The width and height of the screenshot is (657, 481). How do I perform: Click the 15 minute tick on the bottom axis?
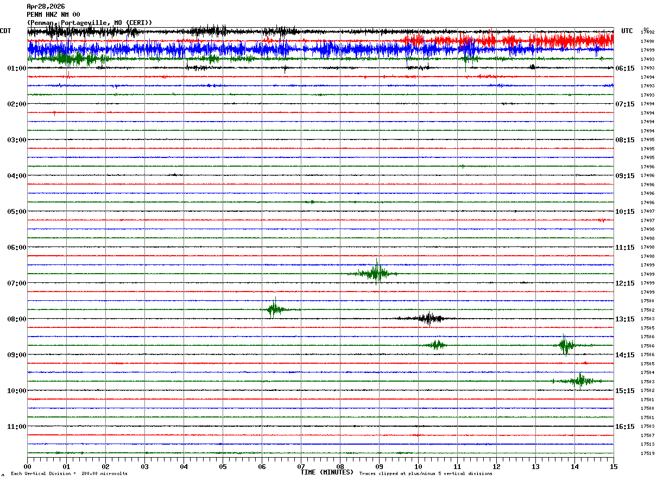point(614,466)
